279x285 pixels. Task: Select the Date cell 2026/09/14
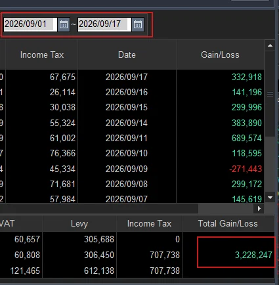[x=127, y=123]
